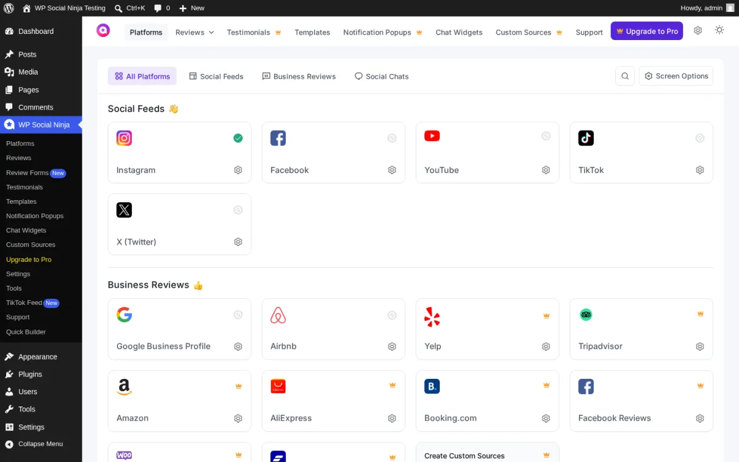Open Amazon settings gear icon

(x=238, y=418)
